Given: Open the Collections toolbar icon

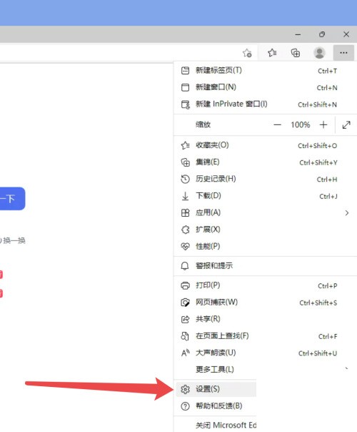Looking at the screenshot, I should 296,53.
